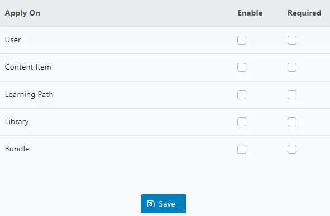
Task: Click the Required column header
Action: pos(304,13)
